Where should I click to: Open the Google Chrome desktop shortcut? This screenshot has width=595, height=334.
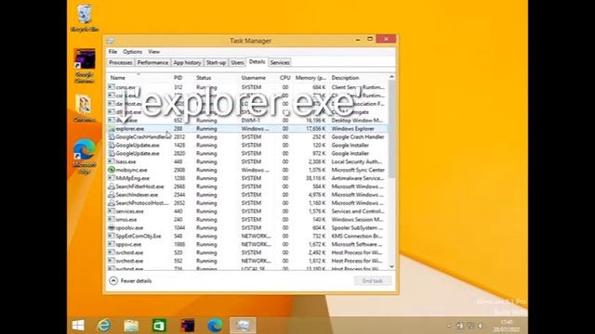point(85,66)
